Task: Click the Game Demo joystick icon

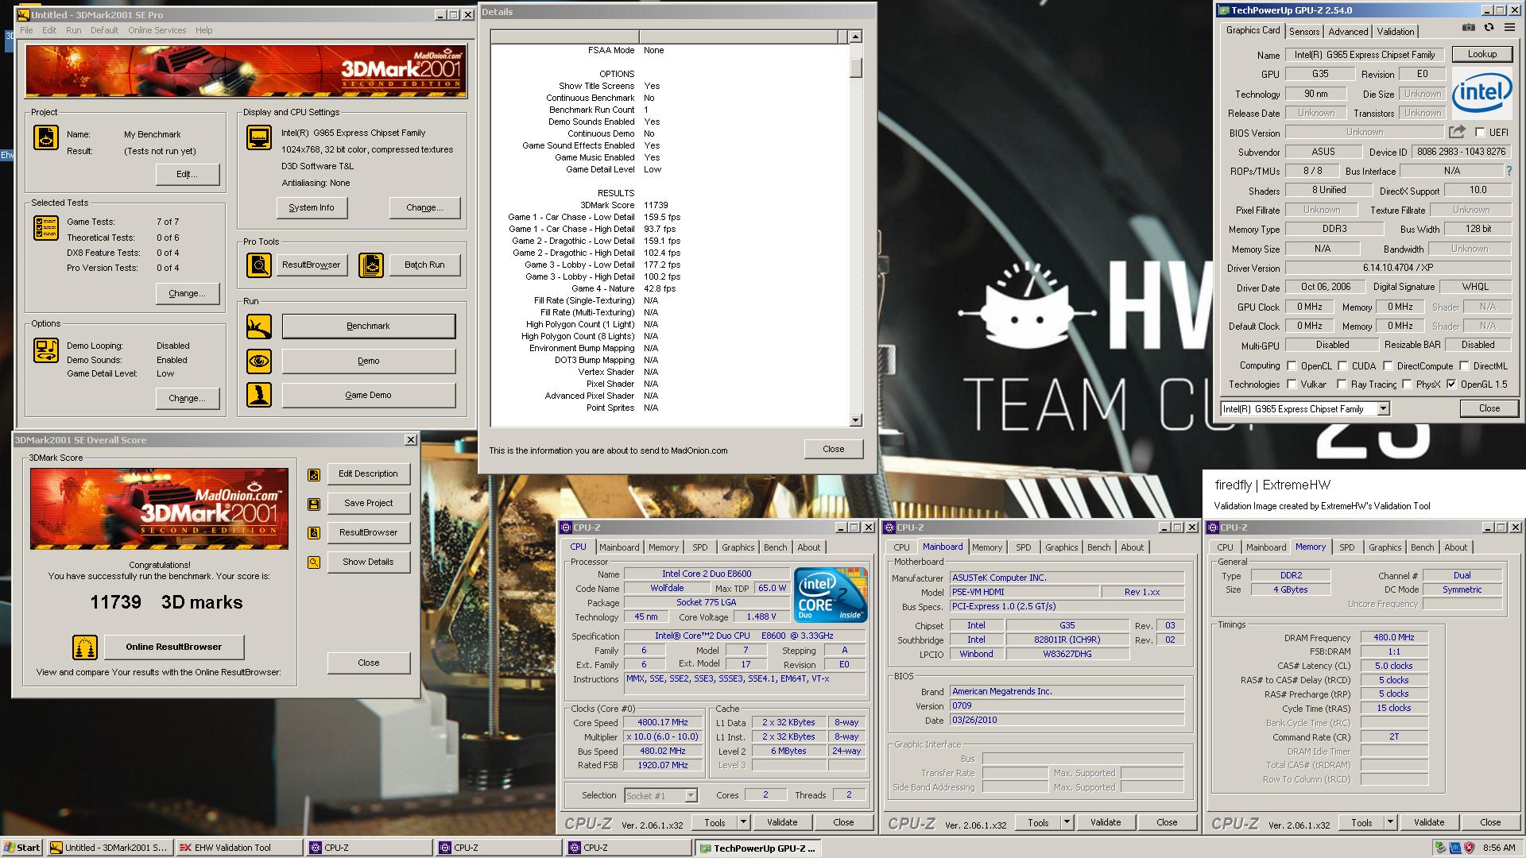Action: coord(258,395)
